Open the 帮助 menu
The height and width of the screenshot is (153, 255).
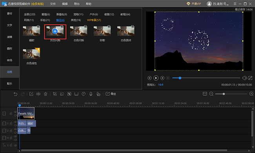point(89,4)
